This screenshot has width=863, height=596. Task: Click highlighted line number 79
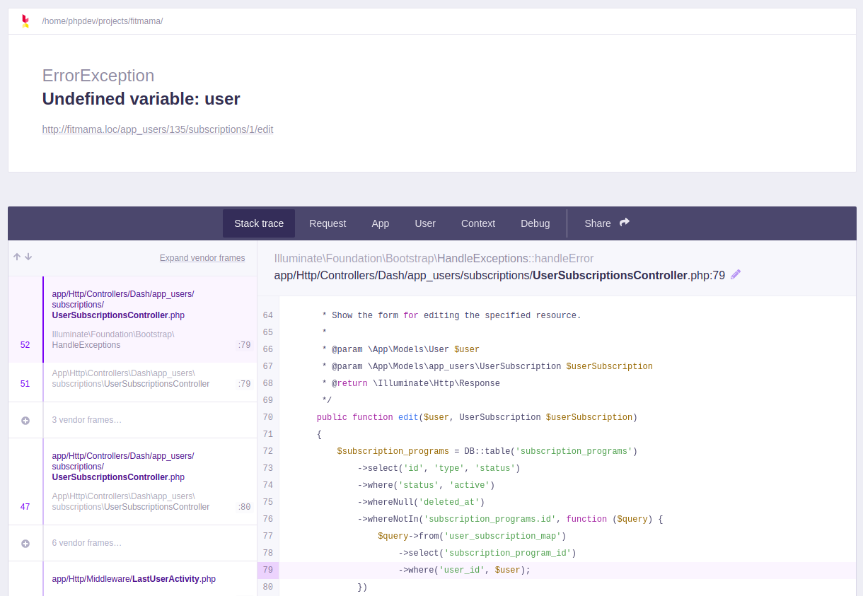268,570
